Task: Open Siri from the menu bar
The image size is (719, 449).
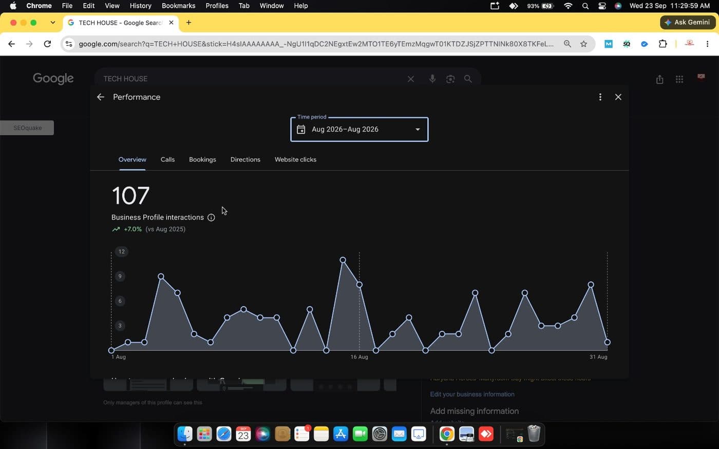Action: pyautogui.click(x=618, y=6)
